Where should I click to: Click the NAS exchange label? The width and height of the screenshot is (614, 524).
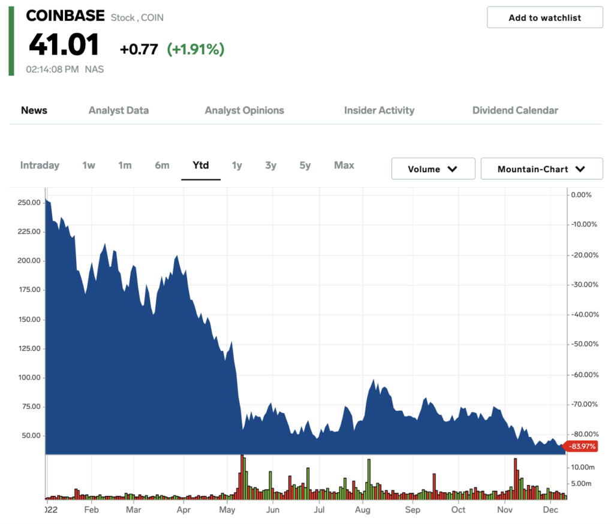94,70
